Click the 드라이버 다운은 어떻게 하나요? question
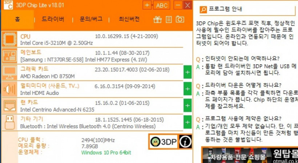The height and width of the screenshot is (163, 298). click(243, 85)
